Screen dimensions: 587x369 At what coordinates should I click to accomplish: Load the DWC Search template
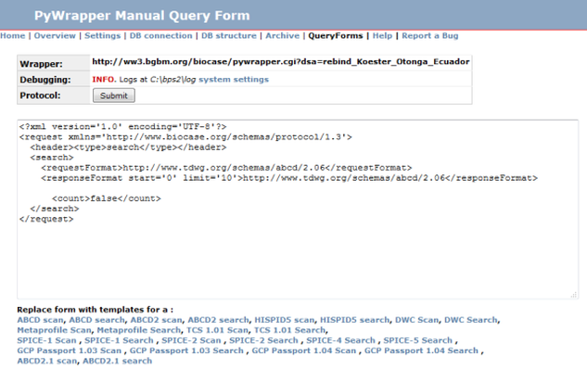click(x=470, y=320)
